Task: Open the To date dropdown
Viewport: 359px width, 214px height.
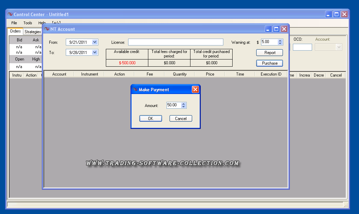Action: tap(95, 52)
